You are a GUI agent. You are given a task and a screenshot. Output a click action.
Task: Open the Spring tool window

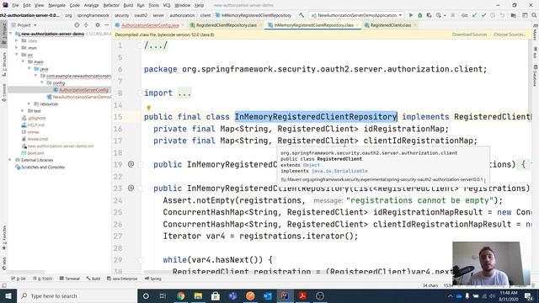153,279
